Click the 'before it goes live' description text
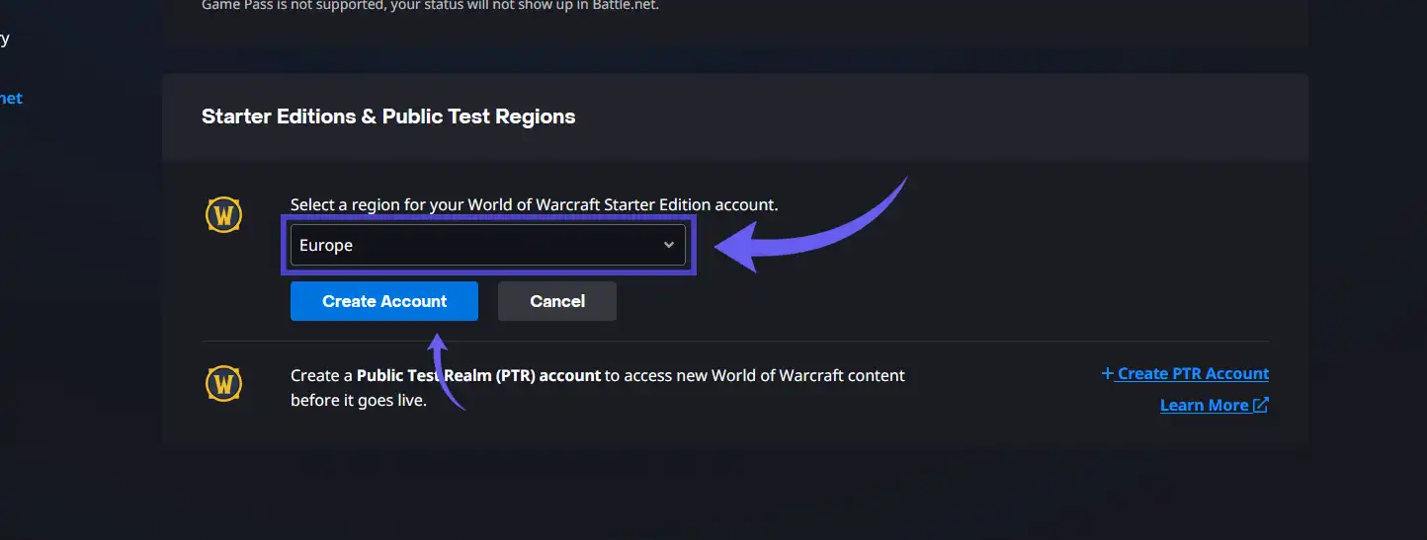The height and width of the screenshot is (540, 1427). 359,401
